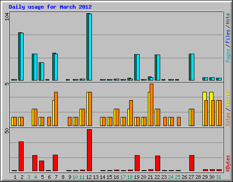Click the day 12 KBytes red bar

(x=89, y=150)
